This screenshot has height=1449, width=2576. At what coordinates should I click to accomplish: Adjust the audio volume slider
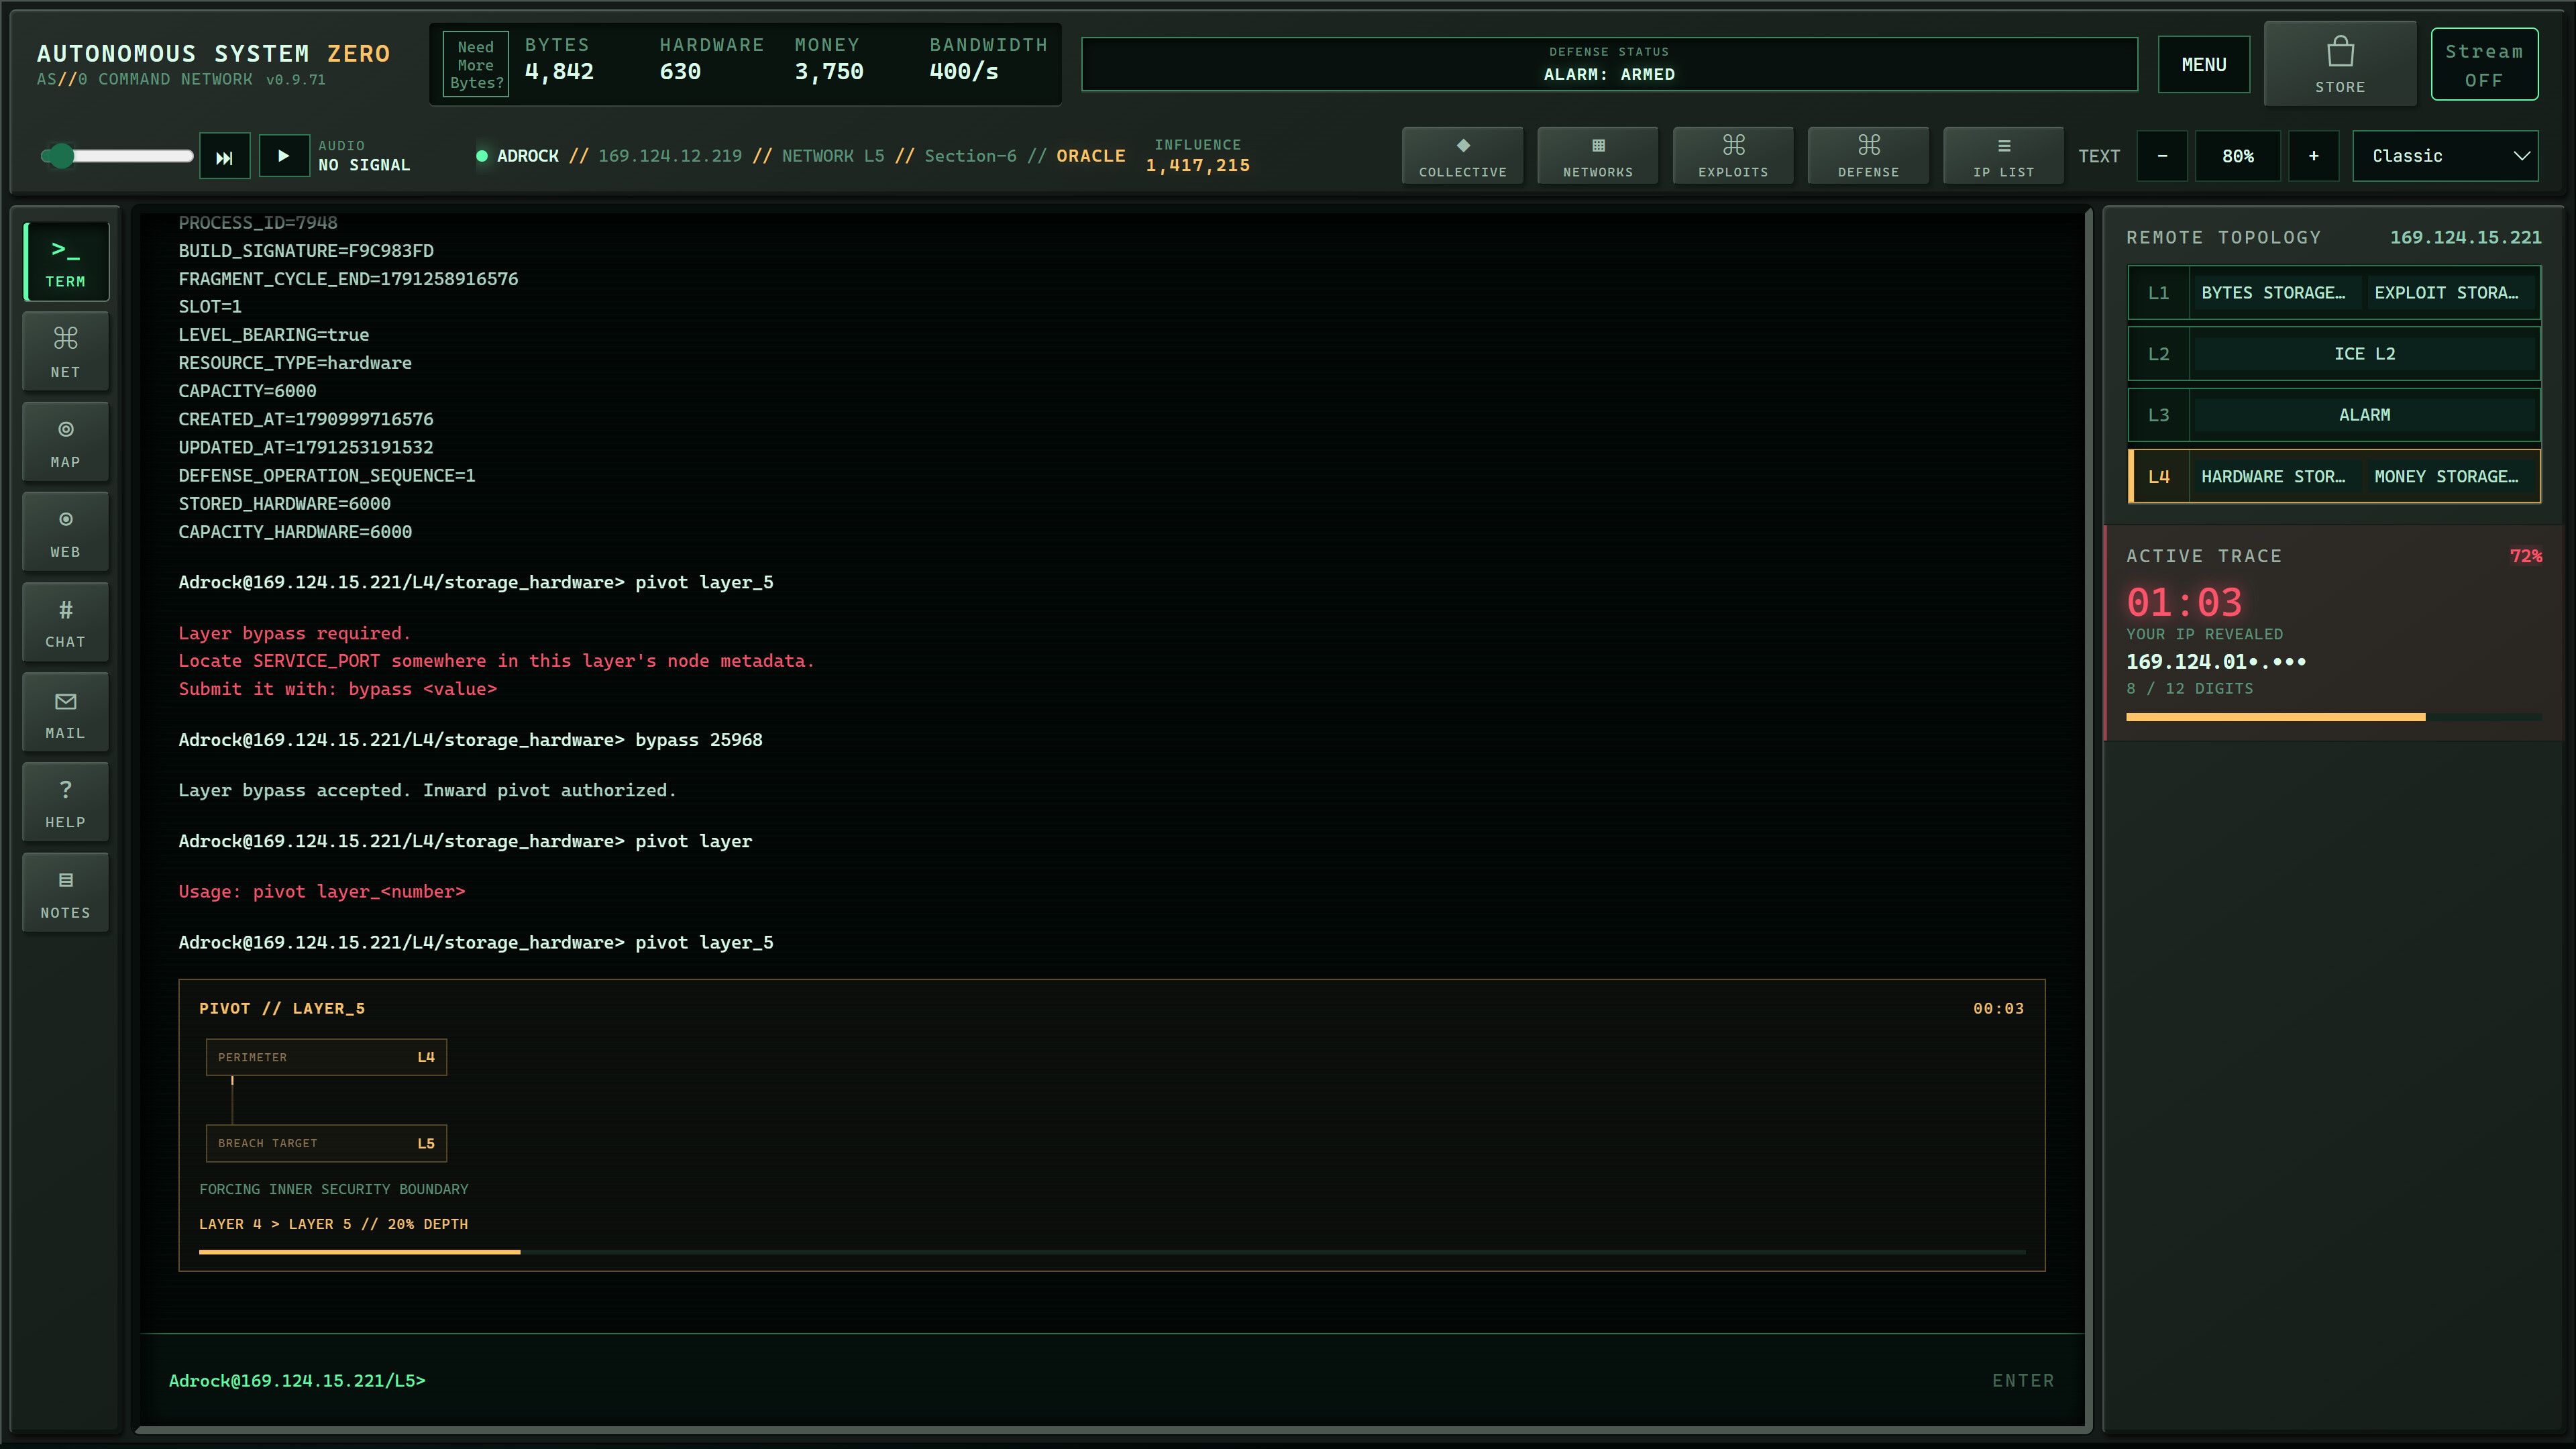click(x=117, y=156)
